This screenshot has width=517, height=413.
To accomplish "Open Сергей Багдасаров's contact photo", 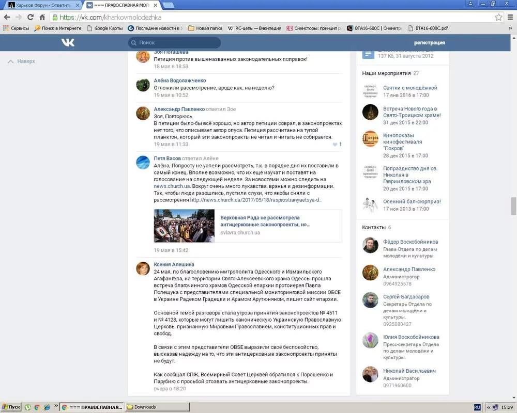I will click(370, 300).
